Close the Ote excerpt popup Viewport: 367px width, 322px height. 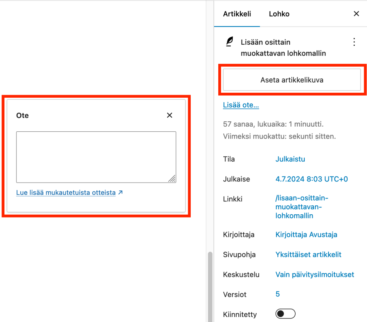coord(170,115)
